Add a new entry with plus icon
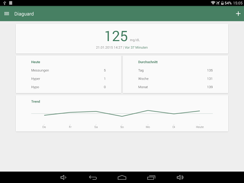The width and height of the screenshot is (244, 183). pyautogui.click(x=238, y=14)
